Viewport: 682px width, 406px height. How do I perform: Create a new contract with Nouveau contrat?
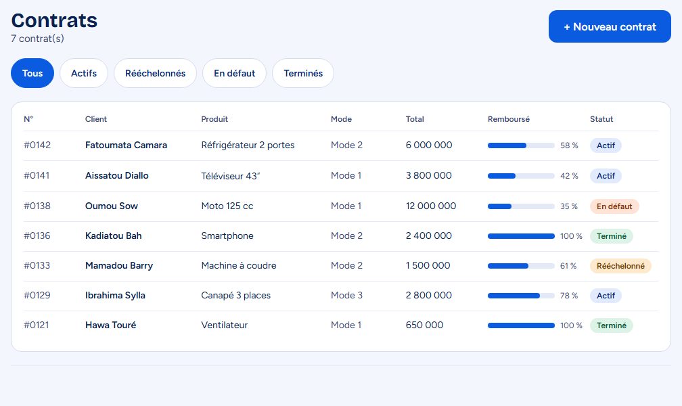coord(610,26)
